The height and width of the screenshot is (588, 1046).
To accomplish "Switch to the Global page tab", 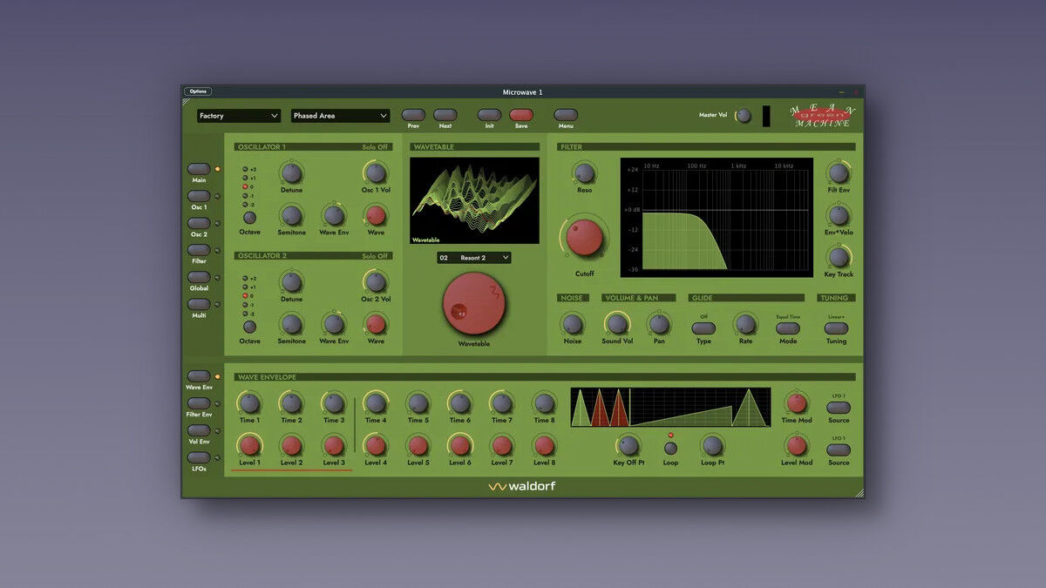I will pyautogui.click(x=199, y=277).
